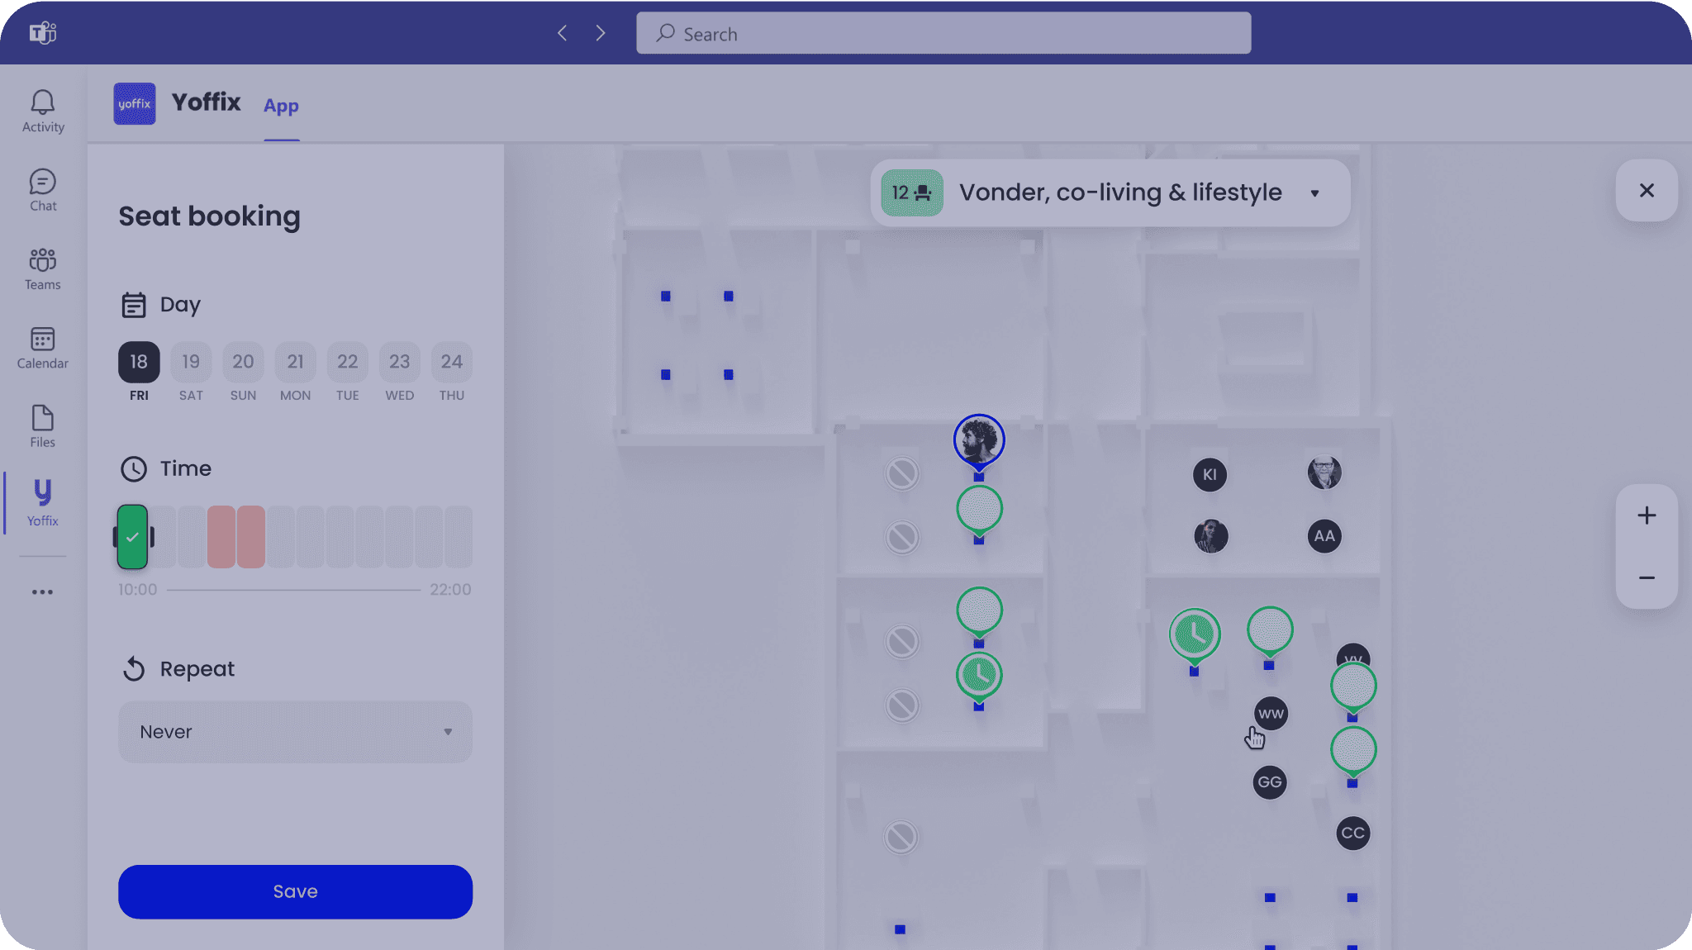Click the Friday 18 day selector
The height and width of the screenshot is (950, 1692).
pos(138,361)
